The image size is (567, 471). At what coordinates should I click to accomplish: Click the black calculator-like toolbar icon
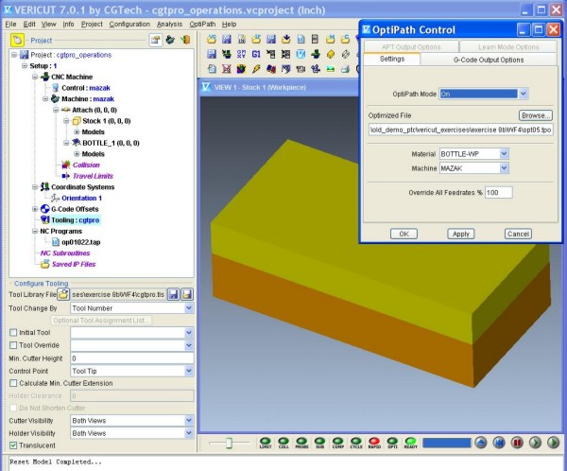click(316, 39)
